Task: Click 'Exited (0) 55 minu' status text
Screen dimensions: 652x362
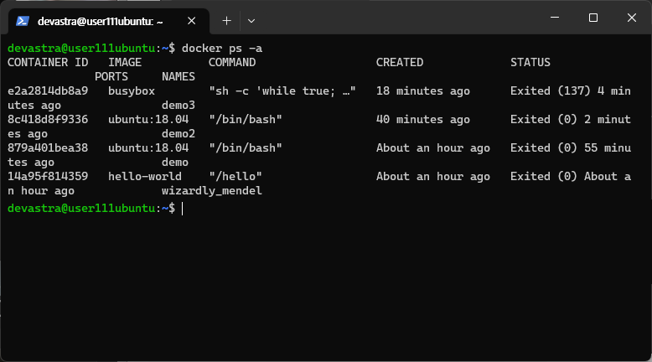Action: click(571, 147)
